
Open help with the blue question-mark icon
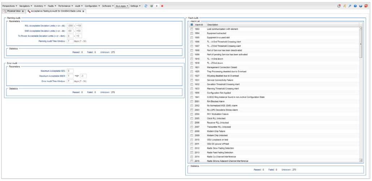pos(355,6)
